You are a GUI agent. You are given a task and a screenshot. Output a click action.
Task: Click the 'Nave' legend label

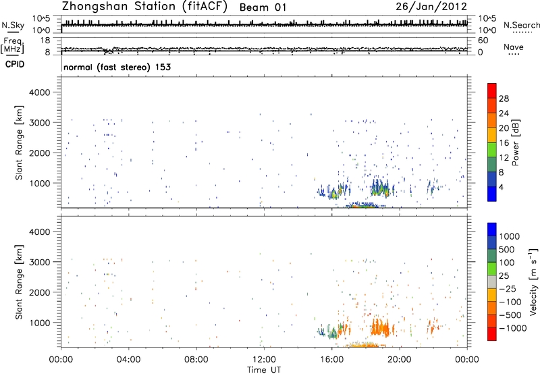(514, 47)
